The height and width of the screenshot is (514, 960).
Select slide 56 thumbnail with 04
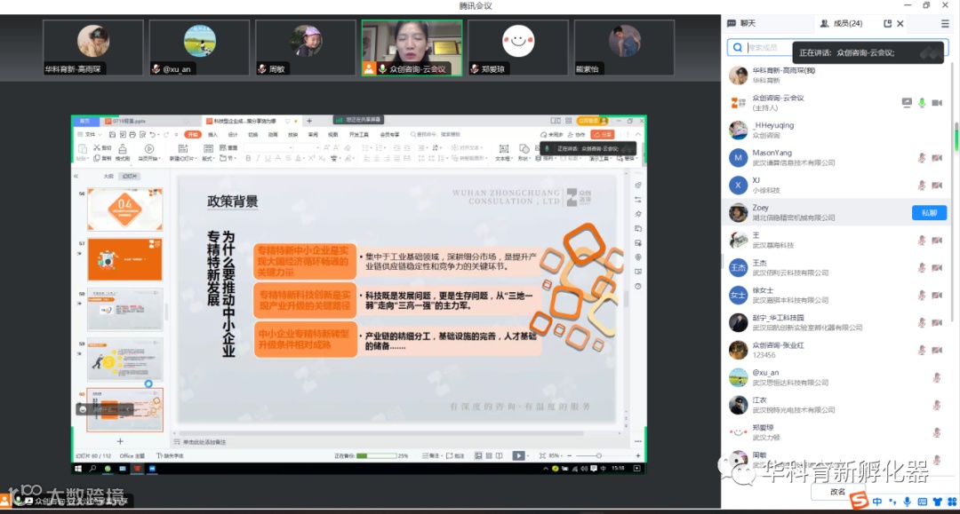coord(125,209)
